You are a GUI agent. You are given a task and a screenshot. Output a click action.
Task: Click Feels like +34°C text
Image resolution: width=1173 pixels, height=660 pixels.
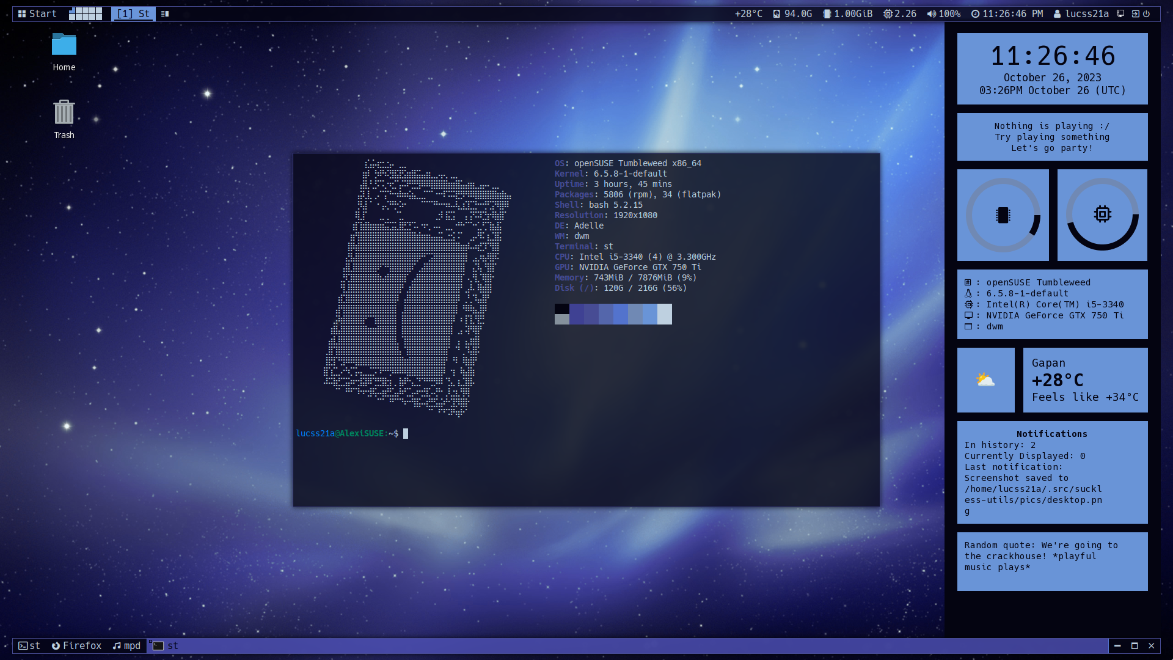pos(1085,397)
